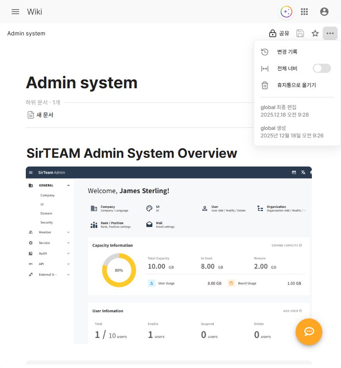341x368 pixels.
Task: Click the 새 문서 document page icon
Action: [x=31, y=115]
